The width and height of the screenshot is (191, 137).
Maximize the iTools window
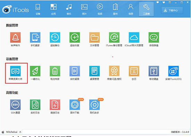(182, 2)
